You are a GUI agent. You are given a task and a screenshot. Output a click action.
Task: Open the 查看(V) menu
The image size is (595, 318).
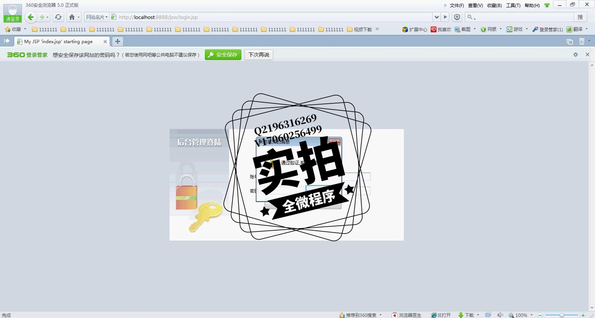475,5
